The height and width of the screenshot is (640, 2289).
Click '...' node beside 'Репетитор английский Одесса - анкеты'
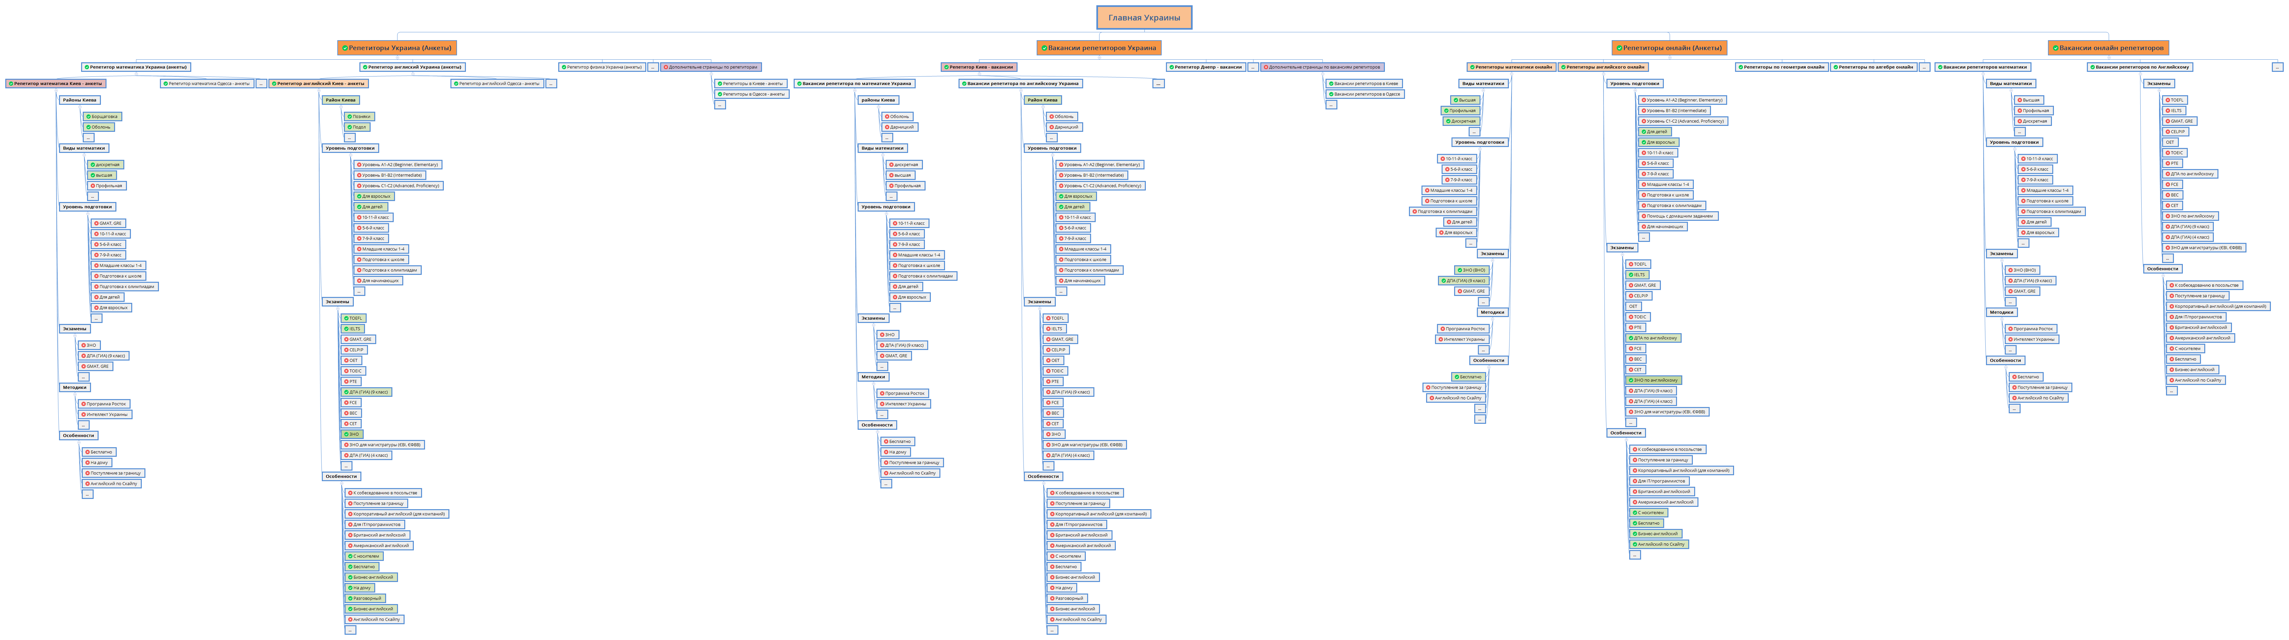click(551, 83)
